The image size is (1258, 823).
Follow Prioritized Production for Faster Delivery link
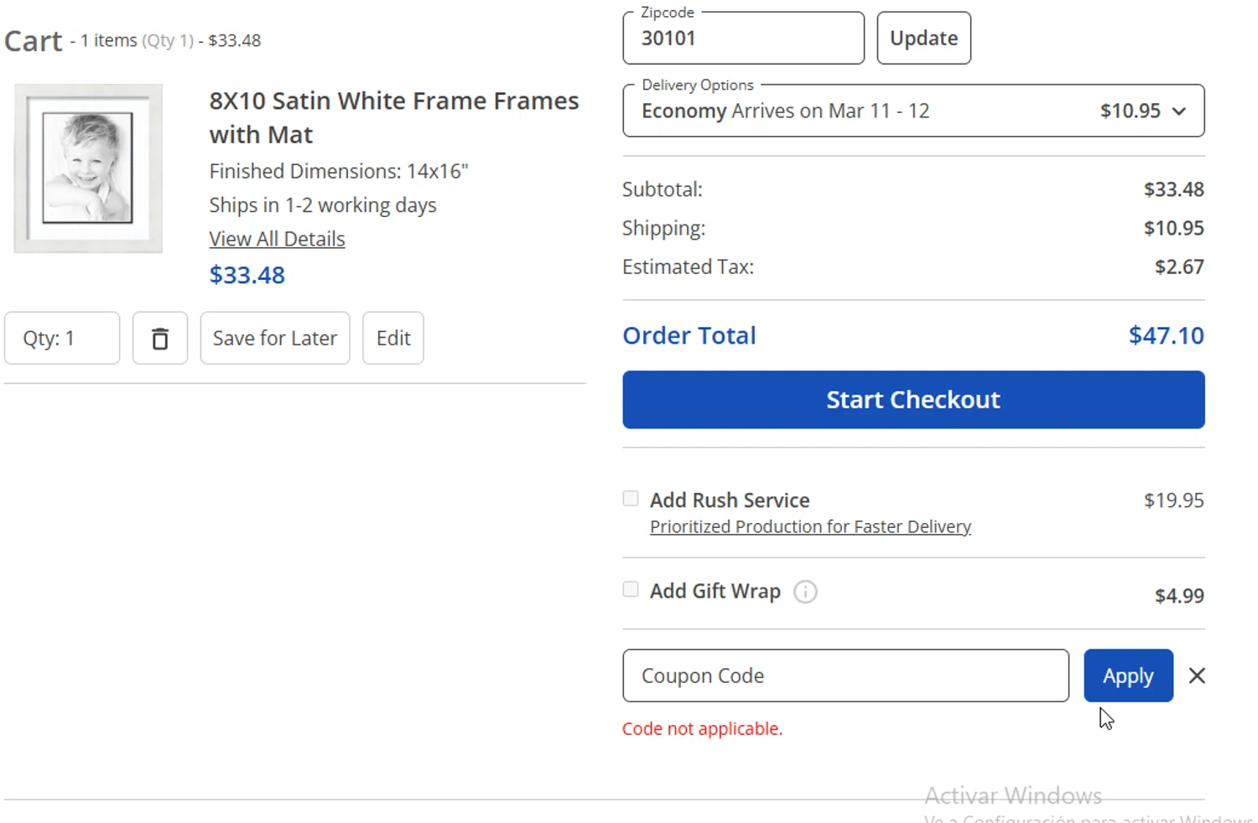click(x=810, y=527)
